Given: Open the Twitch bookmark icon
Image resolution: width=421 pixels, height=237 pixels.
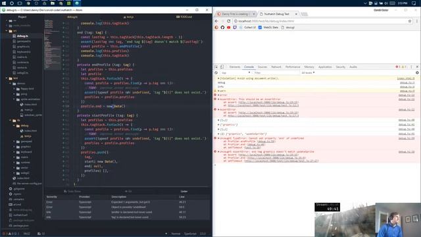Looking at the screenshot, I should [x=235, y=28].
